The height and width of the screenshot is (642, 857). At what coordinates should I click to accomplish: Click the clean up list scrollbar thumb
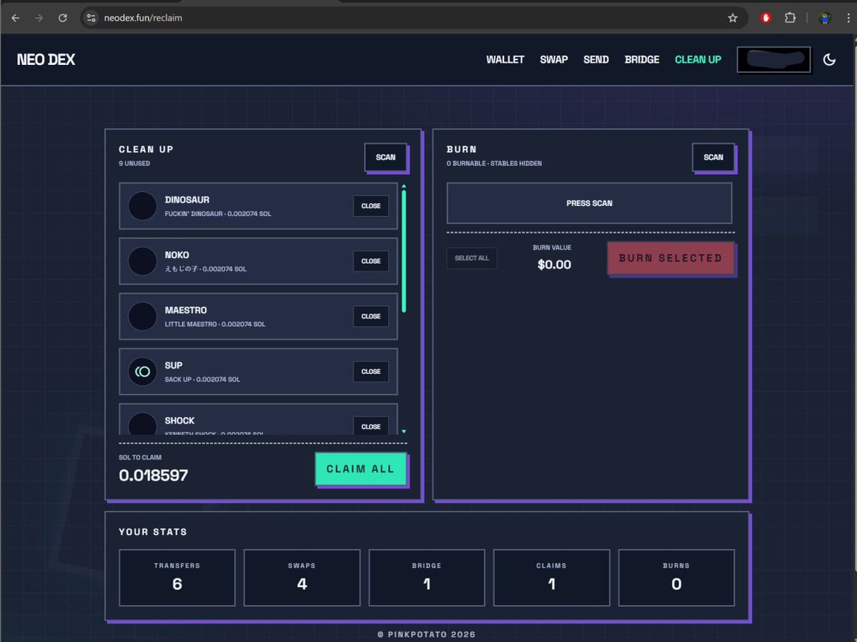[404, 250]
